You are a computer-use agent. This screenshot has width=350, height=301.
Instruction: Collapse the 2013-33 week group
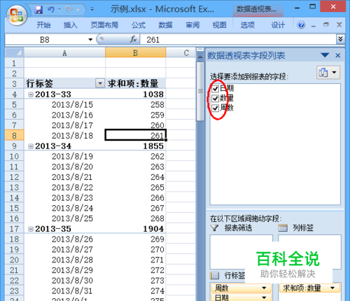[31, 94]
